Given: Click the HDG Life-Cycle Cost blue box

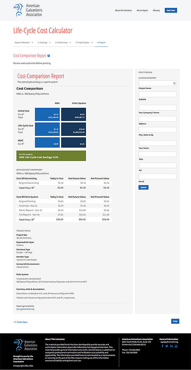Looking at the screenshot, I should pos(47,129).
